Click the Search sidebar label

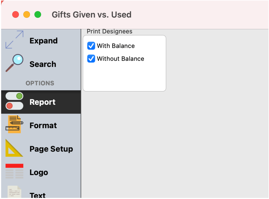(x=43, y=64)
